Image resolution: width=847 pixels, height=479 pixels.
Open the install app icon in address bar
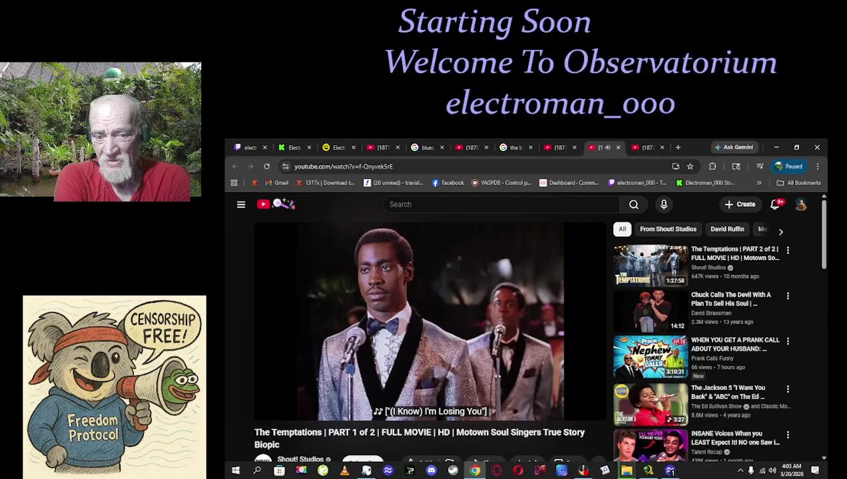(x=675, y=166)
